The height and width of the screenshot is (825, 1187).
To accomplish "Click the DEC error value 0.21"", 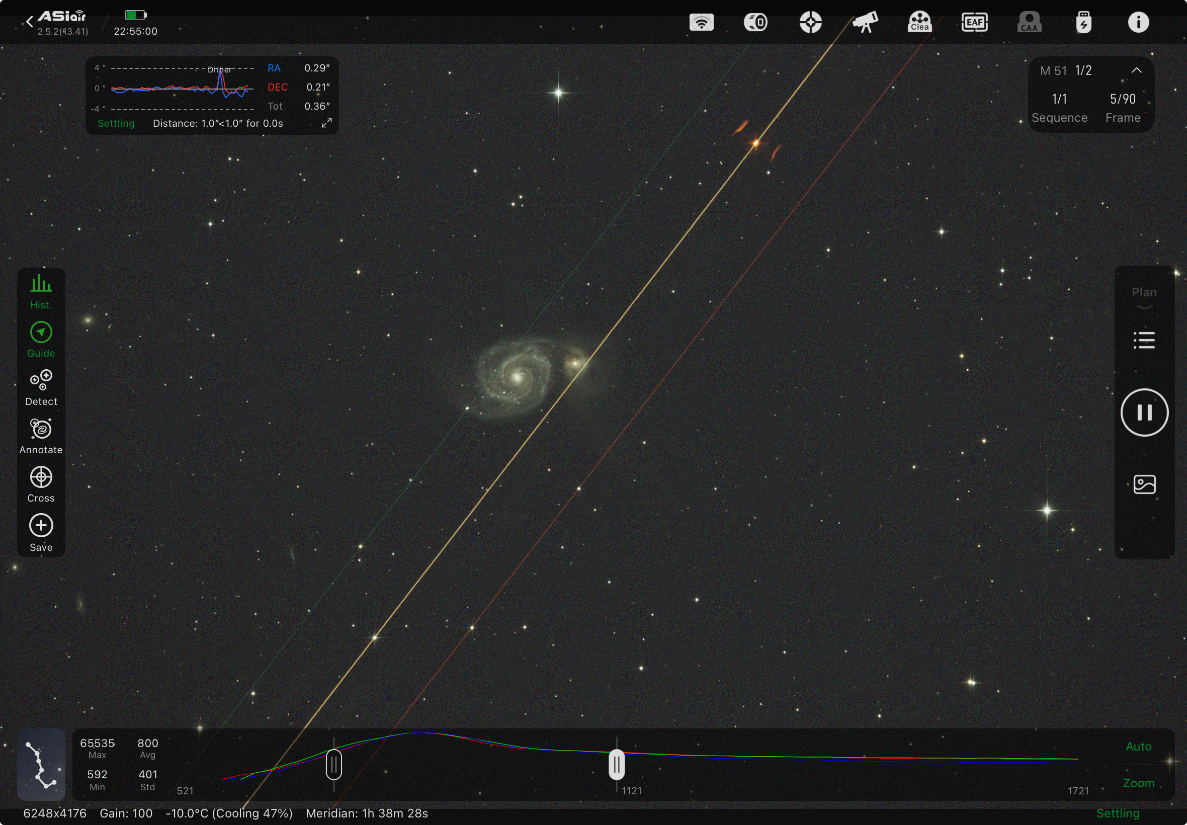I will pyautogui.click(x=318, y=88).
